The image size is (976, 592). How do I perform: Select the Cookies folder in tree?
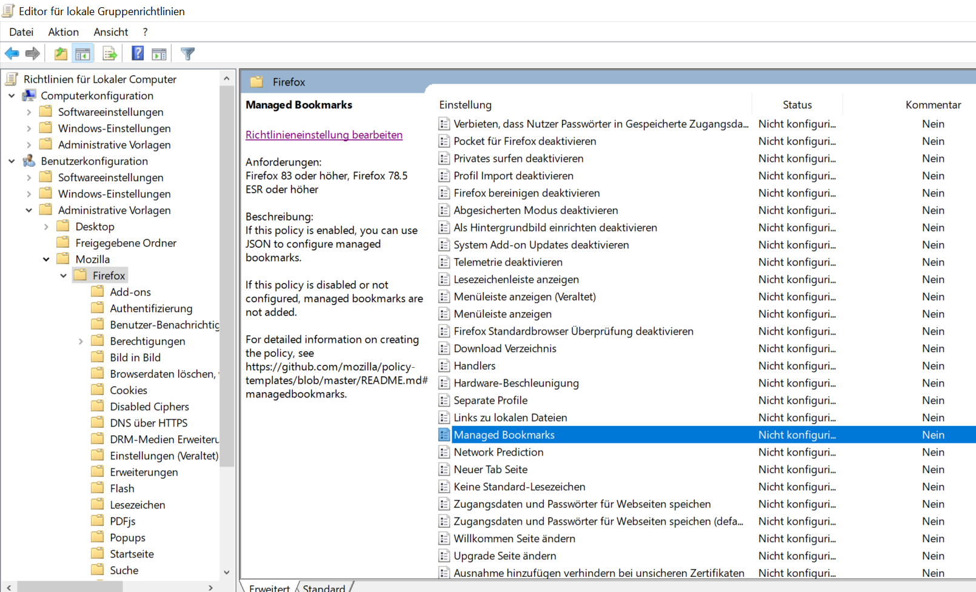click(x=129, y=390)
